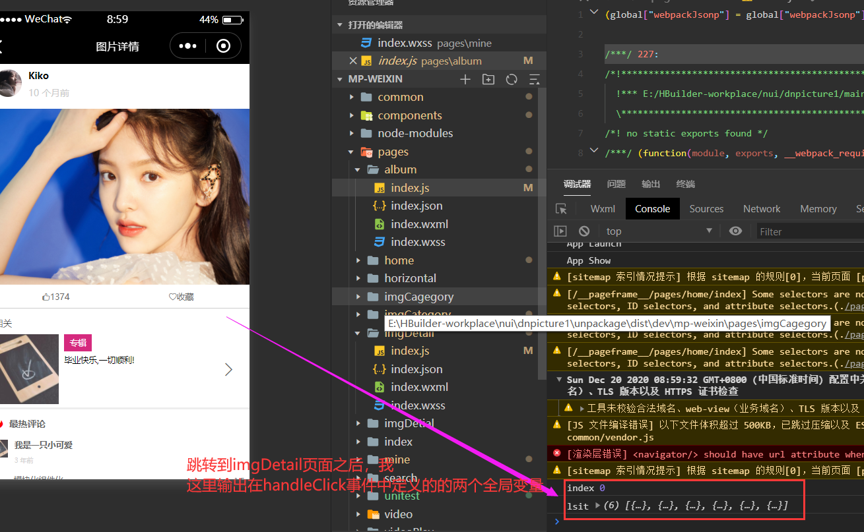The image size is (864, 532).
Task: Click new folder icon in MP-WEIXIN header
Action: click(x=488, y=79)
